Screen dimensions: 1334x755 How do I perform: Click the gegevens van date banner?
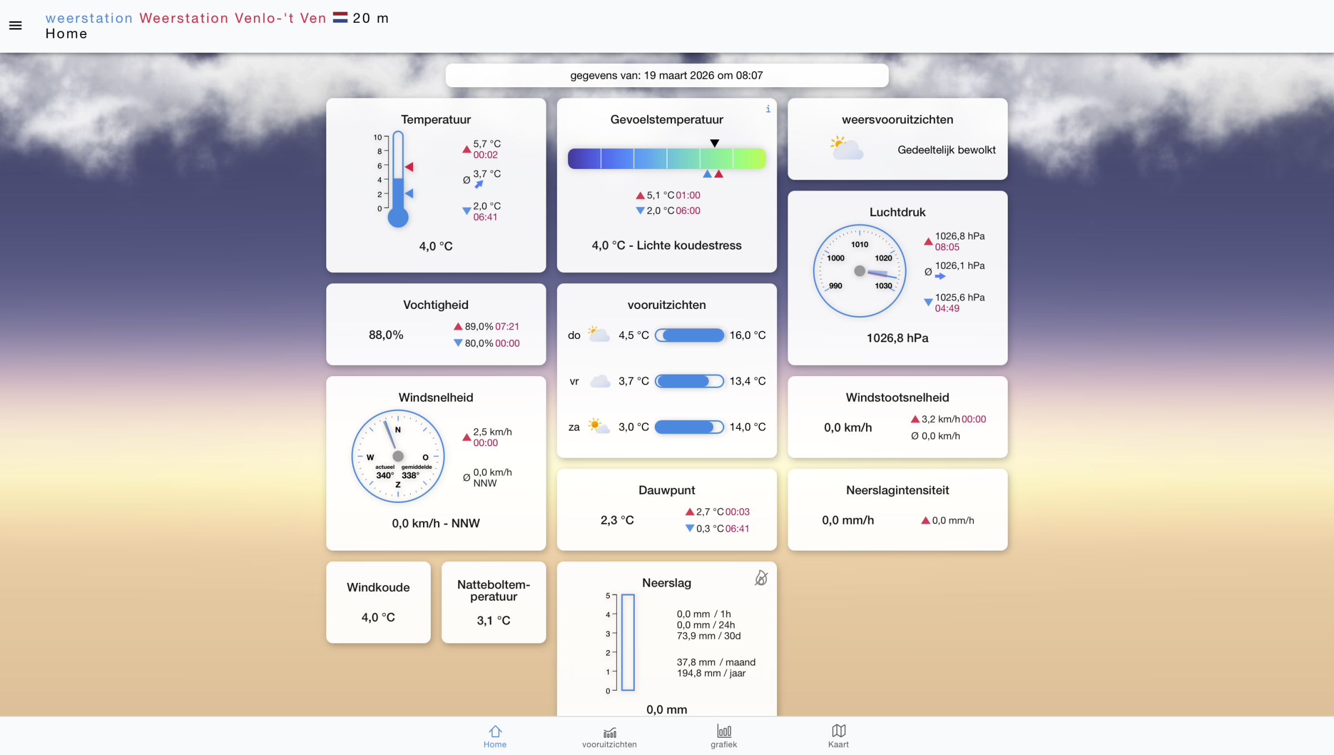coord(666,76)
